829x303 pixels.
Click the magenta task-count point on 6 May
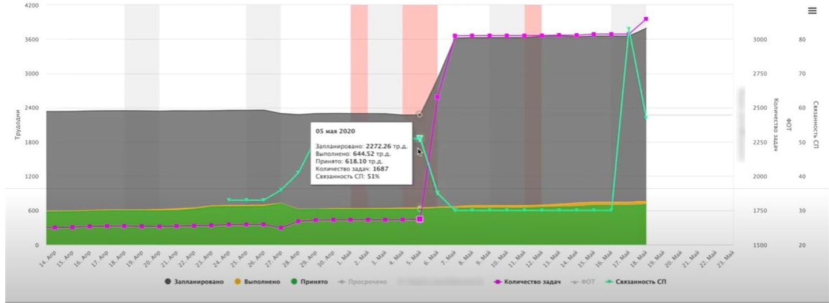coord(437,97)
